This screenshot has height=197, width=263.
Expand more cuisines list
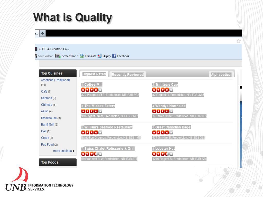[64, 151]
